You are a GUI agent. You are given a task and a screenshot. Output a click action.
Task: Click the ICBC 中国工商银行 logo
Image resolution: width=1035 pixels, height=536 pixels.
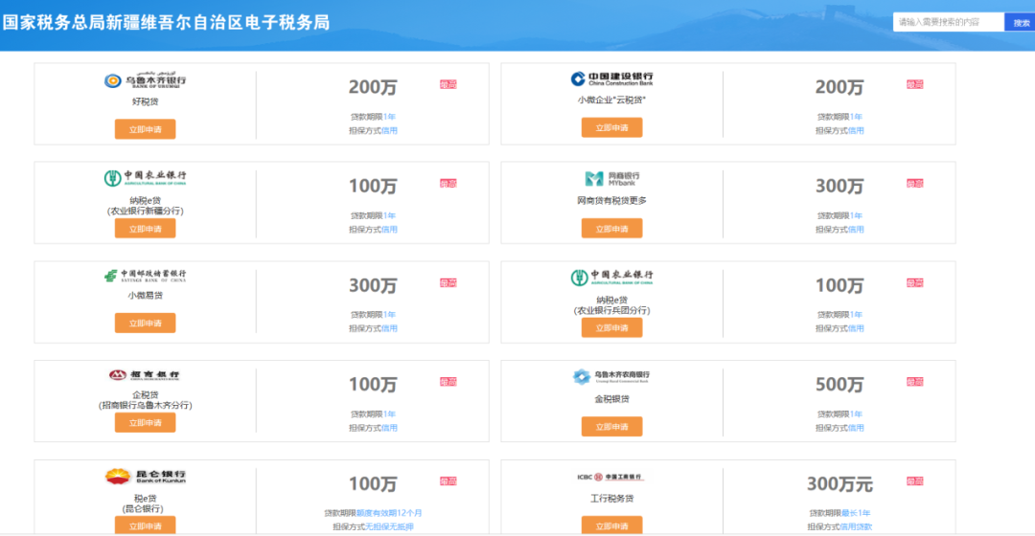[610, 477]
